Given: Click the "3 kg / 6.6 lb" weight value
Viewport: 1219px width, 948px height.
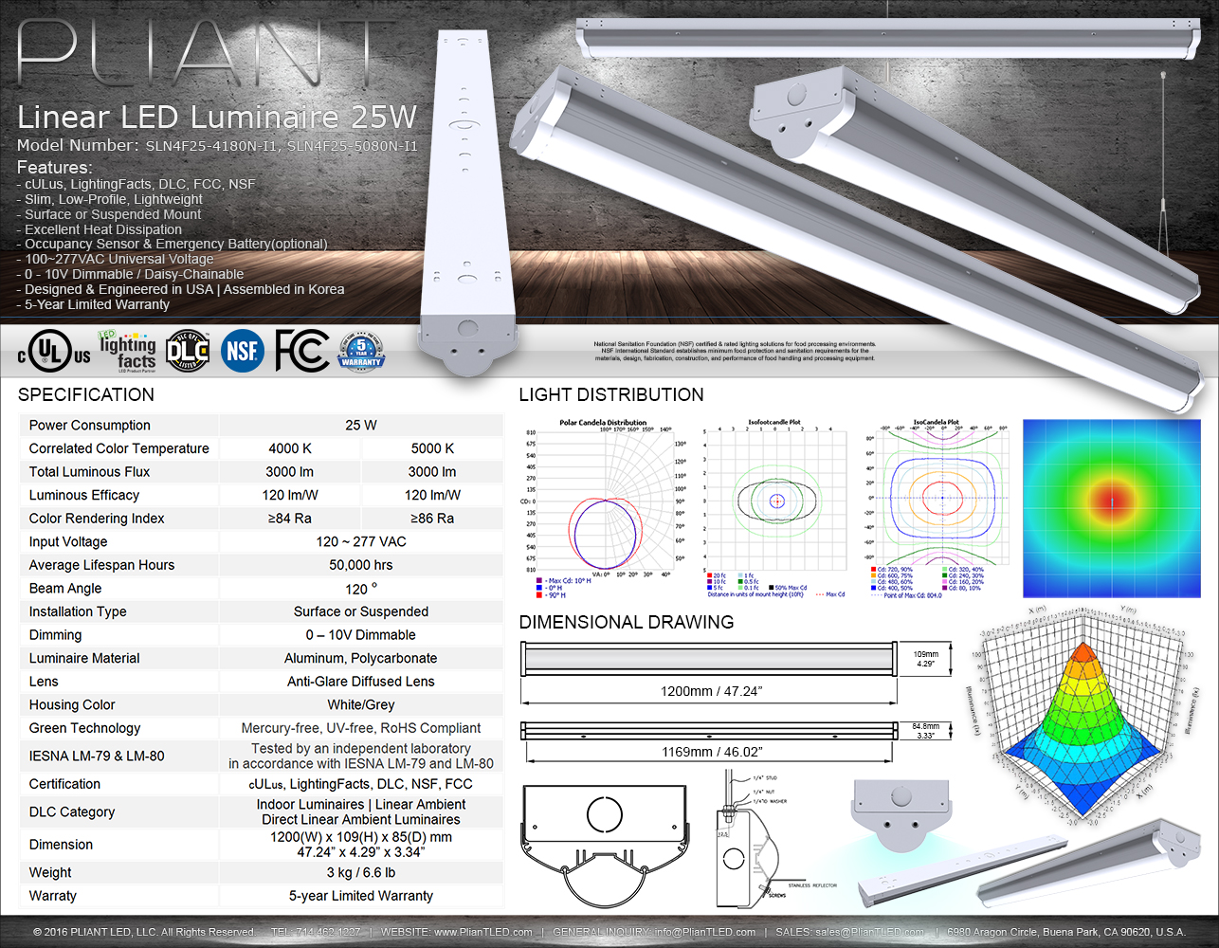Looking at the screenshot, I should [361, 872].
